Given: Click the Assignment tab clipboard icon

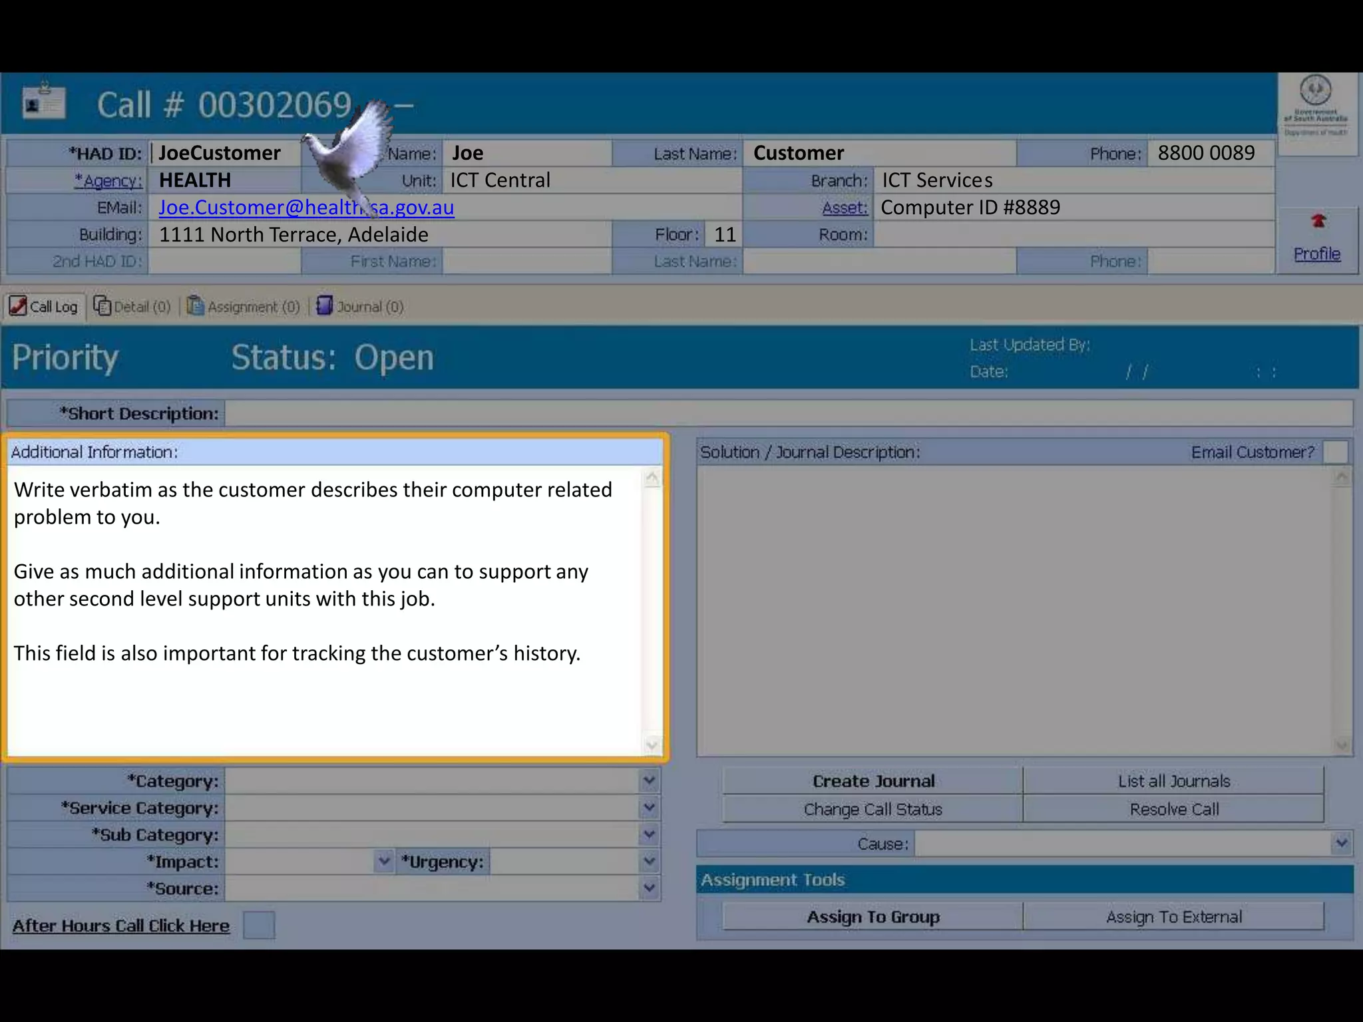Looking at the screenshot, I should click(195, 306).
